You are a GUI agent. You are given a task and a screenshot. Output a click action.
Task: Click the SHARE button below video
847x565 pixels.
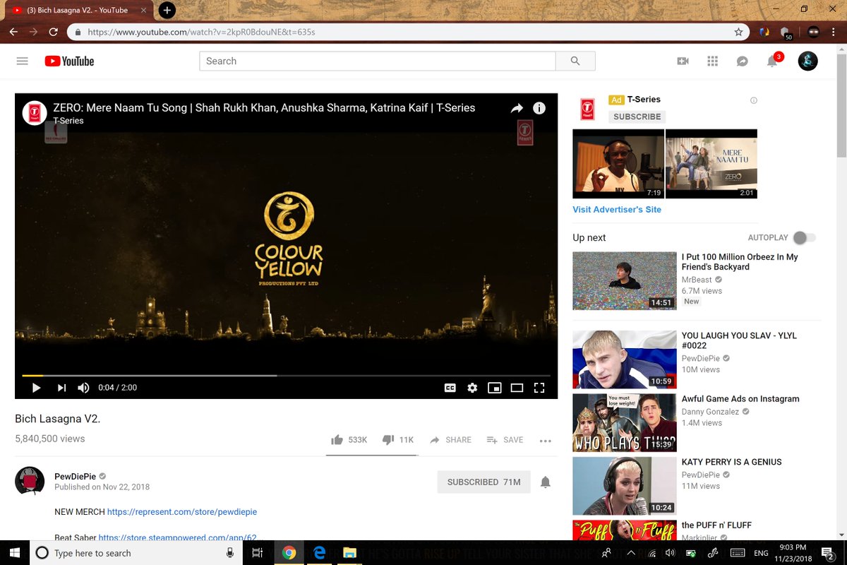pos(450,440)
